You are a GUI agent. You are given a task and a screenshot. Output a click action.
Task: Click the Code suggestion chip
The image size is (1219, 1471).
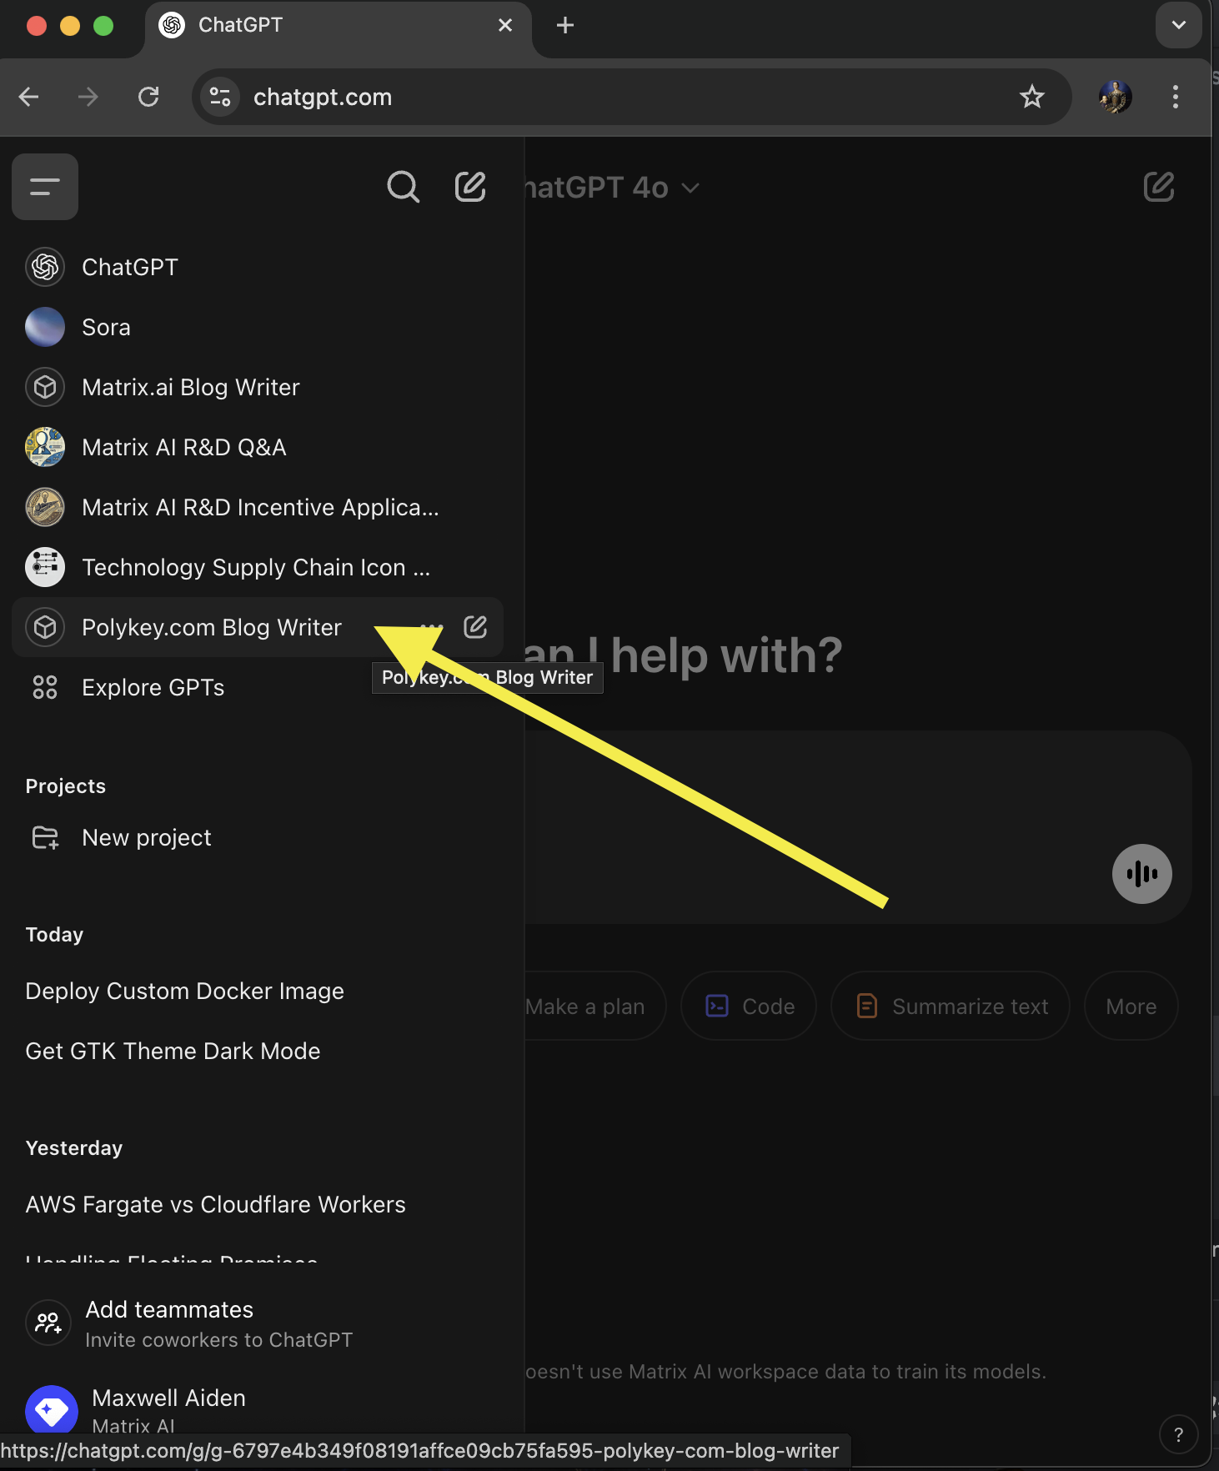(x=749, y=1007)
